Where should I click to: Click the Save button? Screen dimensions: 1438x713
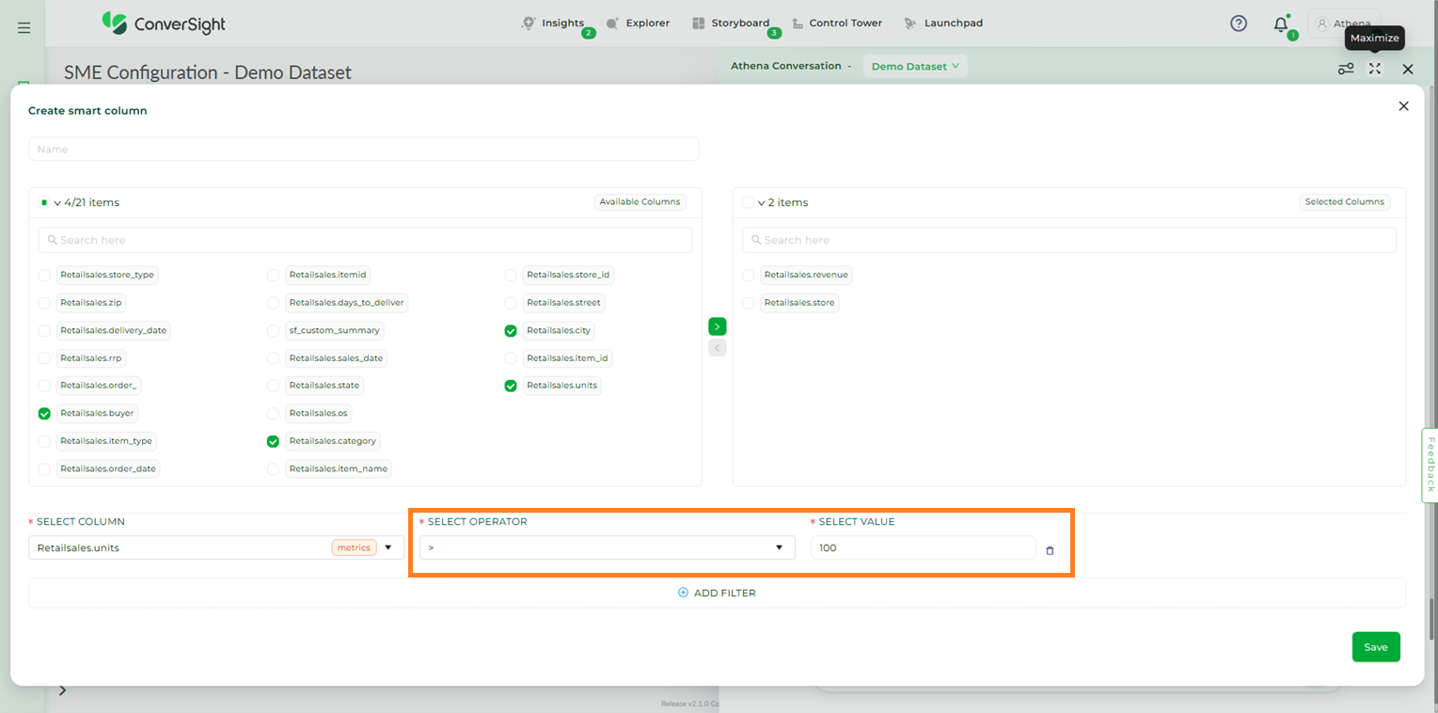[x=1375, y=647]
